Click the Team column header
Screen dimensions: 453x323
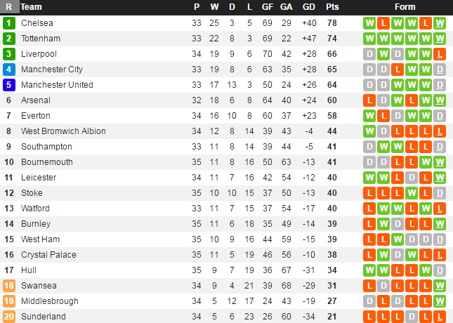coord(32,7)
